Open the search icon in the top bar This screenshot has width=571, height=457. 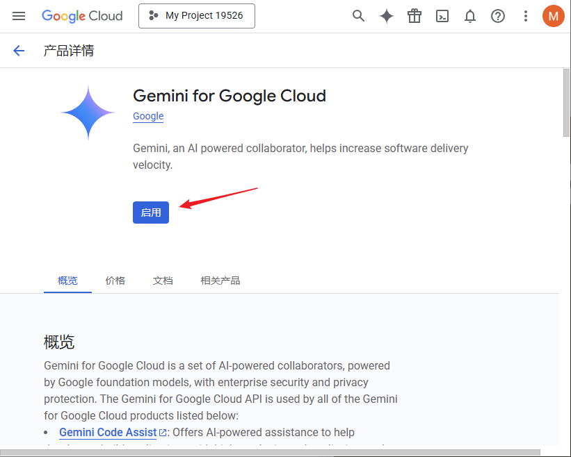pos(358,15)
